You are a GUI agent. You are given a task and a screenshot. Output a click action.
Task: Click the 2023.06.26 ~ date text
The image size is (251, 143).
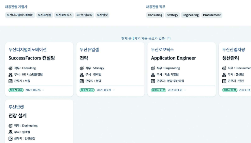click(35, 90)
